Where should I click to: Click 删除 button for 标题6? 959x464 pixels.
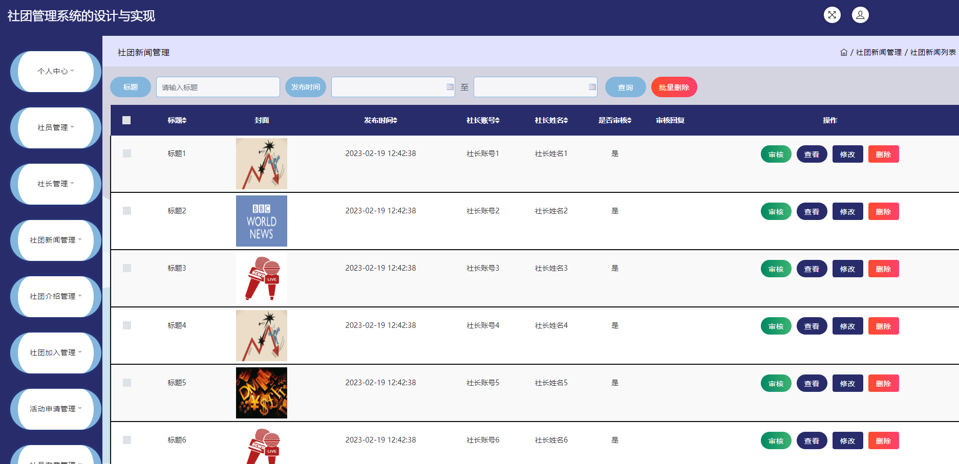tap(884, 440)
